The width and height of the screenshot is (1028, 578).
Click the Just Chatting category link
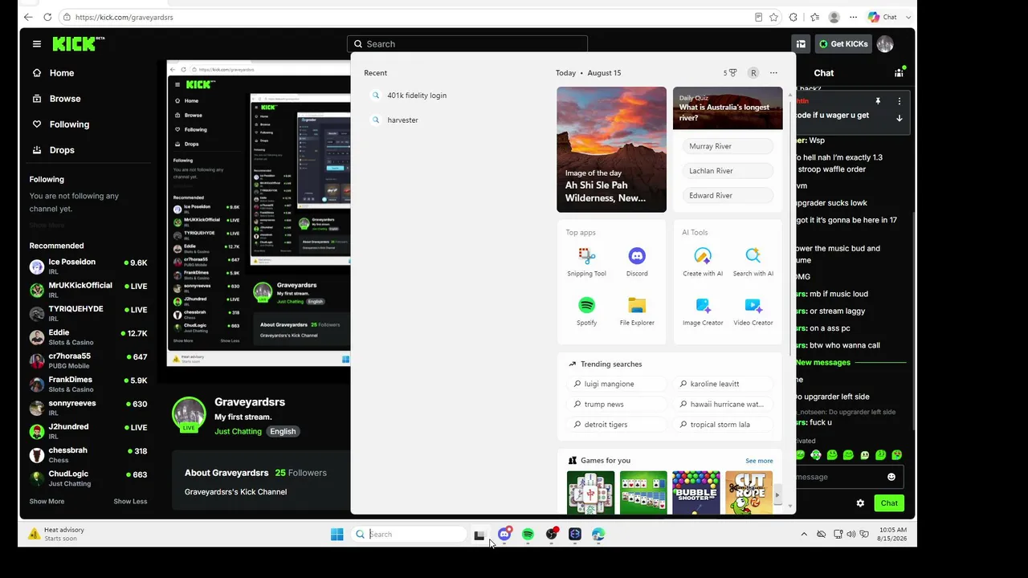click(238, 432)
